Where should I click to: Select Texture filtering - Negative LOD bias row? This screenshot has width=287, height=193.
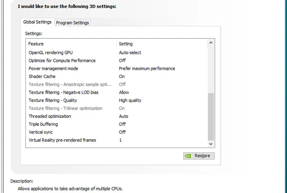pos(117,92)
